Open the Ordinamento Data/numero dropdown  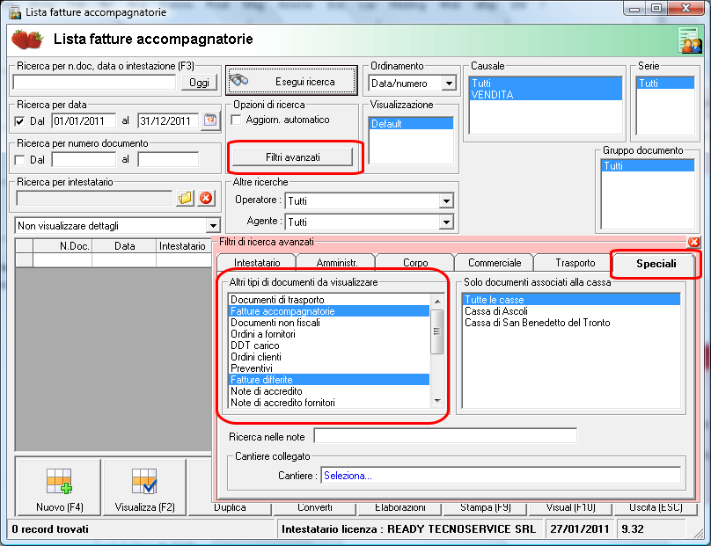pos(449,83)
